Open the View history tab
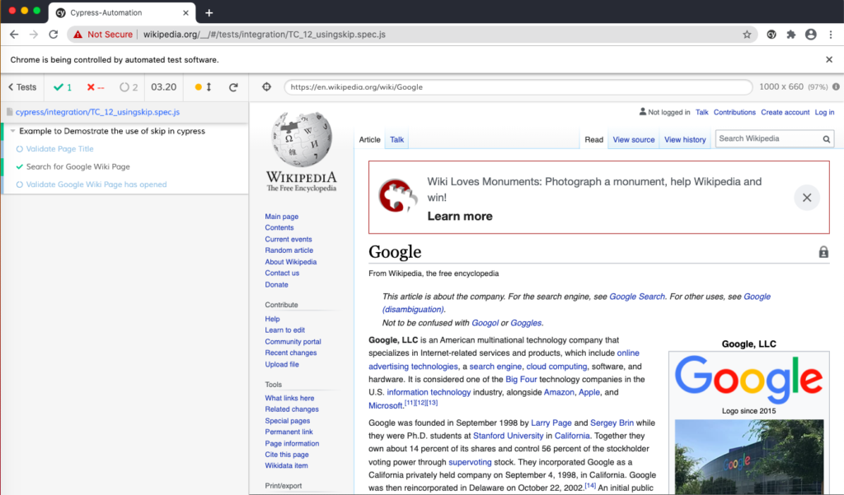This screenshot has width=844, height=495. pos(685,140)
